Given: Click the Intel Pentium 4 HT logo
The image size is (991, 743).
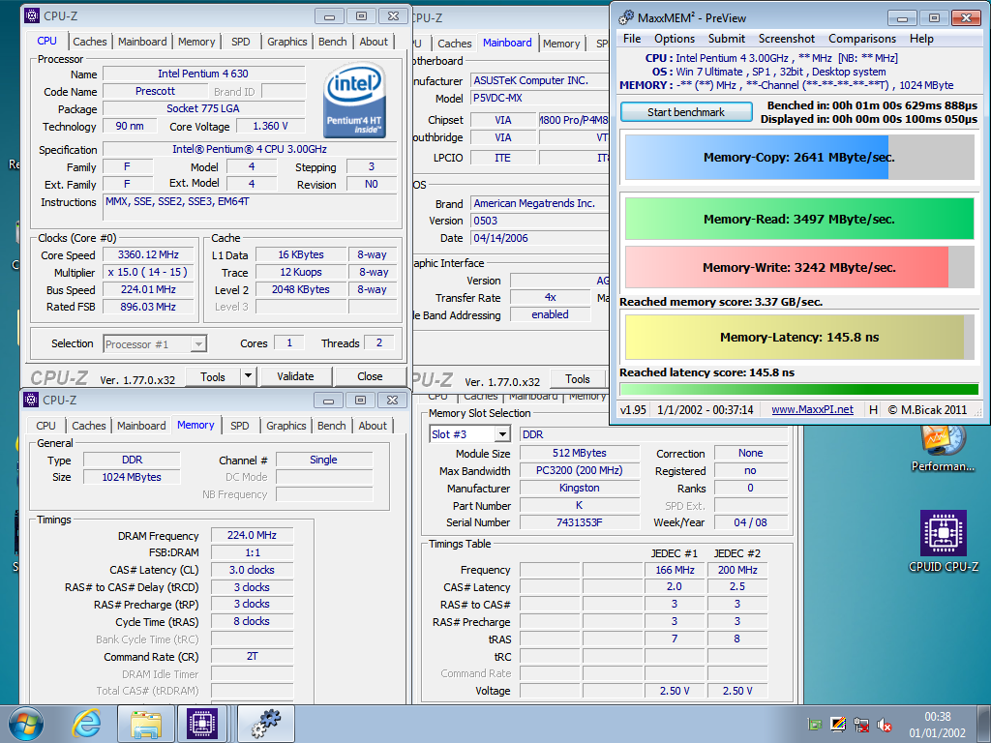Looking at the screenshot, I should [354, 101].
